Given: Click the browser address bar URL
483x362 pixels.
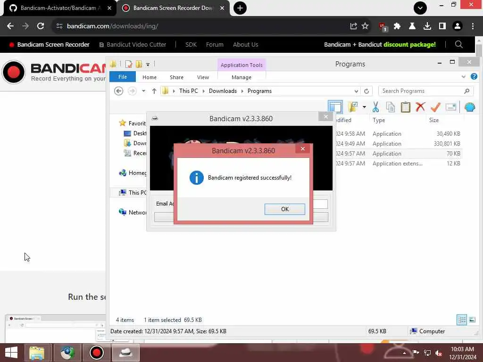Looking at the screenshot, I should point(113,26).
